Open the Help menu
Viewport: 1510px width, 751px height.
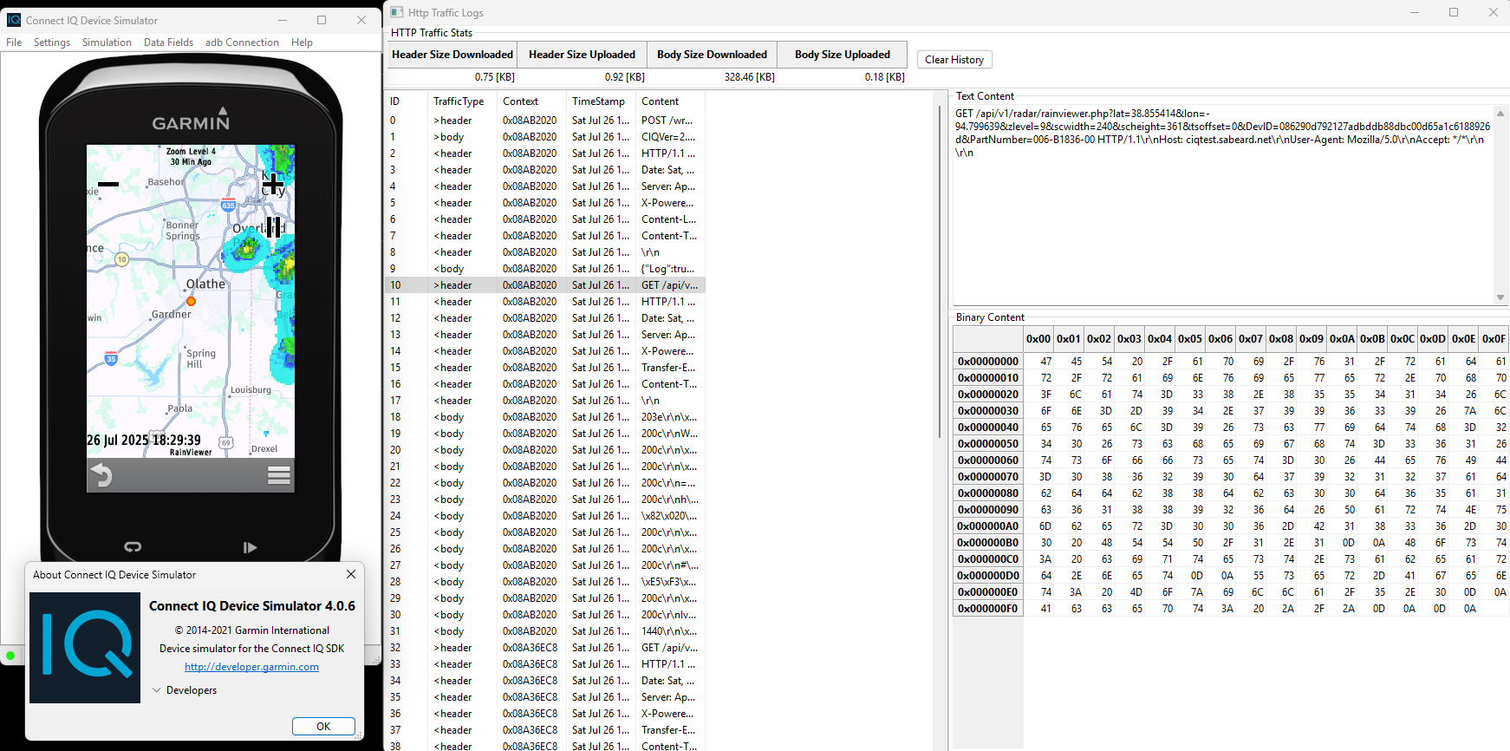point(302,42)
